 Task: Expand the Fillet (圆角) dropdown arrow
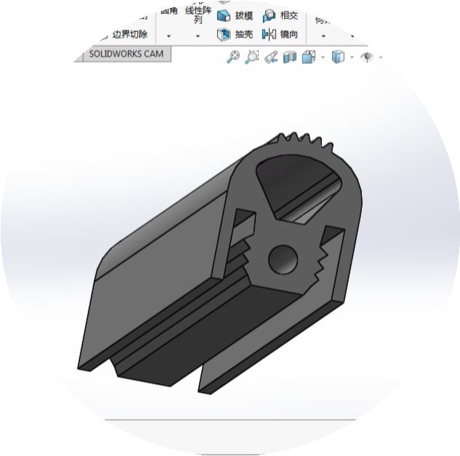[169, 35]
